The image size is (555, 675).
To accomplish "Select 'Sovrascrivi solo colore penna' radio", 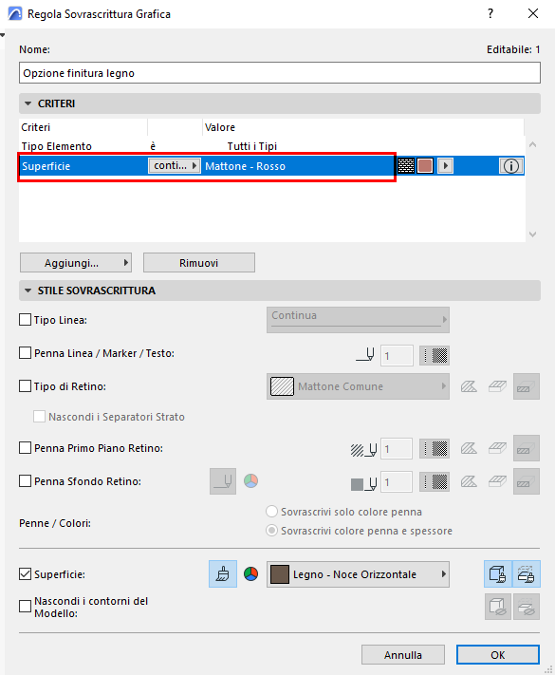I will (x=271, y=512).
